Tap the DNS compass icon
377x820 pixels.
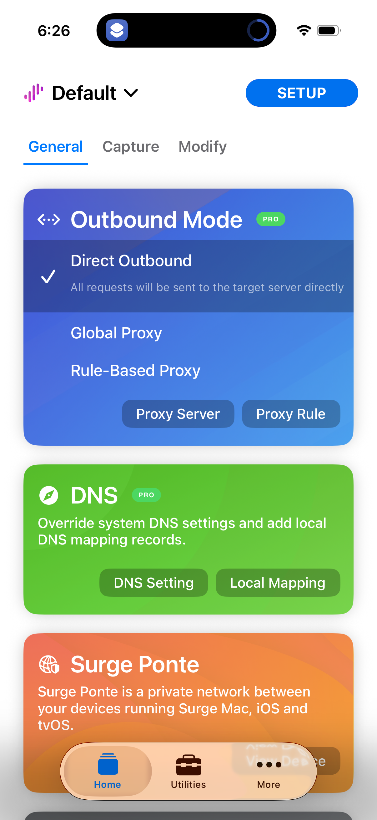click(x=49, y=495)
